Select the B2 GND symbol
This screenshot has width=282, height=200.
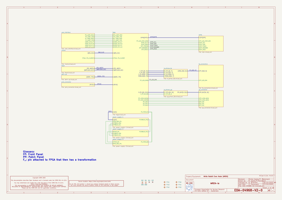pos(142,183)
